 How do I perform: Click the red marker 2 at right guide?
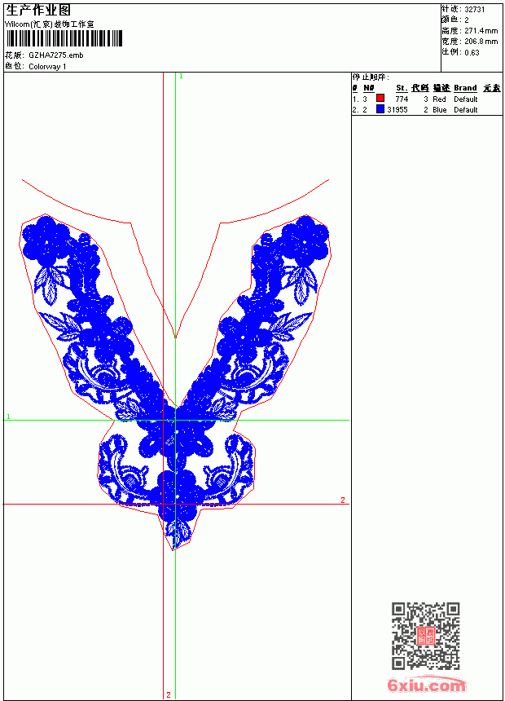[343, 500]
